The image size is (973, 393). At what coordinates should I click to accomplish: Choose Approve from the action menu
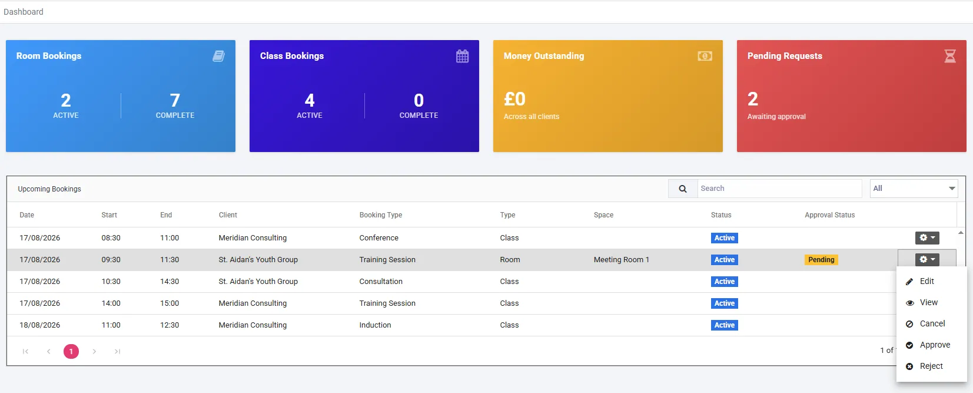click(x=931, y=345)
